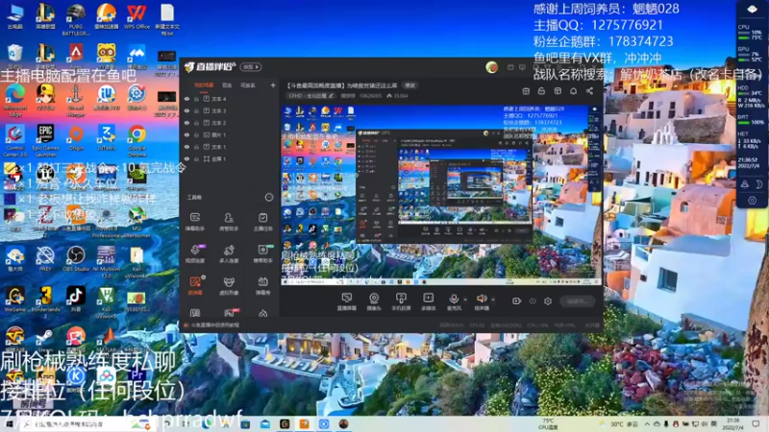Viewport: 769px width, 432px height.
Task: Hide the 文本 4 layer with the eye
Action: click(186, 99)
